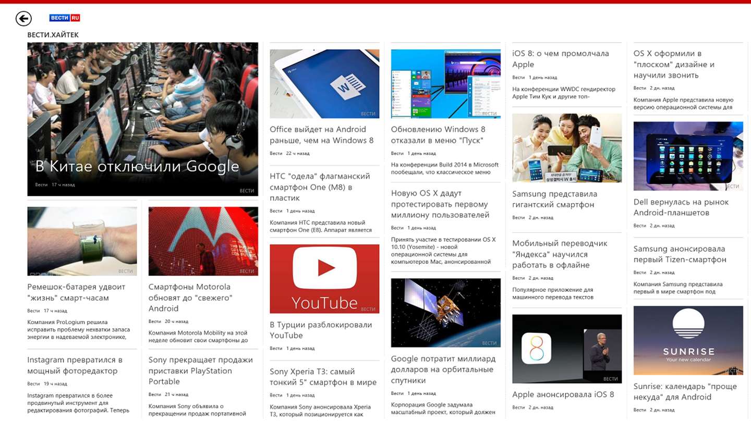Click summary 'Компания HTC представила новый смартфон'
The width and height of the screenshot is (751, 422).
click(x=321, y=226)
